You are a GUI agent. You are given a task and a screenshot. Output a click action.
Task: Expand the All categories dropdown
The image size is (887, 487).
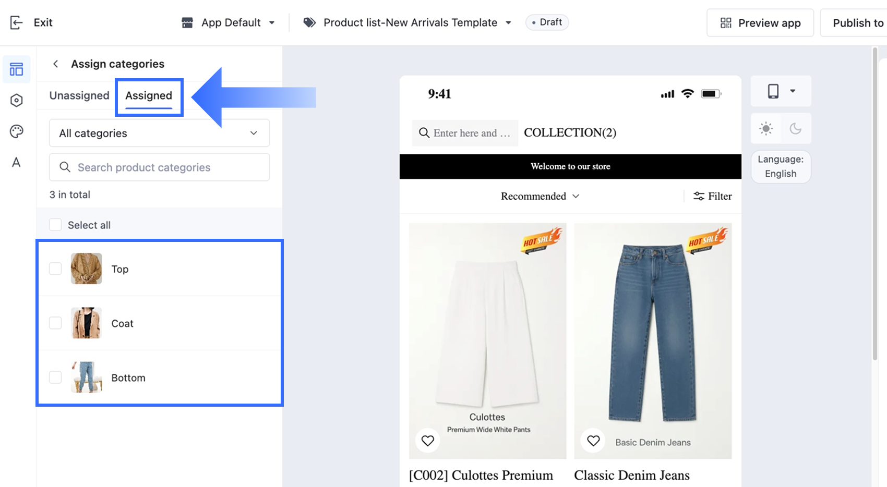159,133
